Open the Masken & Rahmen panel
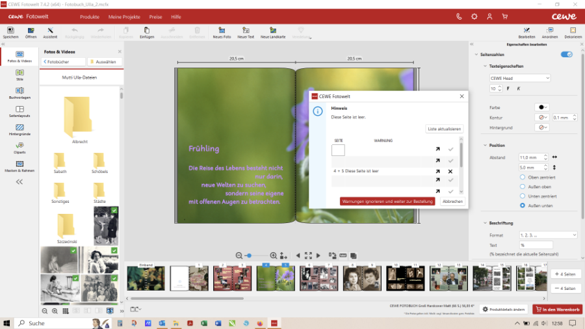The height and width of the screenshot is (329, 585). [x=19, y=165]
